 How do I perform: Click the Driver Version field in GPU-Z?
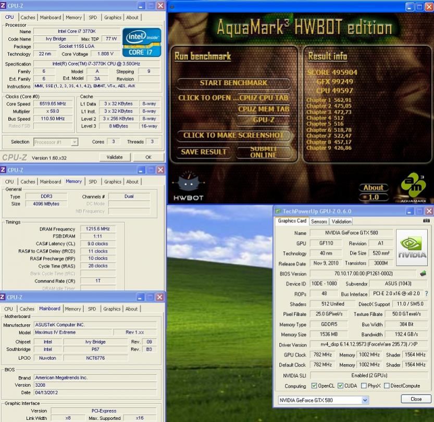[x=369, y=344]
